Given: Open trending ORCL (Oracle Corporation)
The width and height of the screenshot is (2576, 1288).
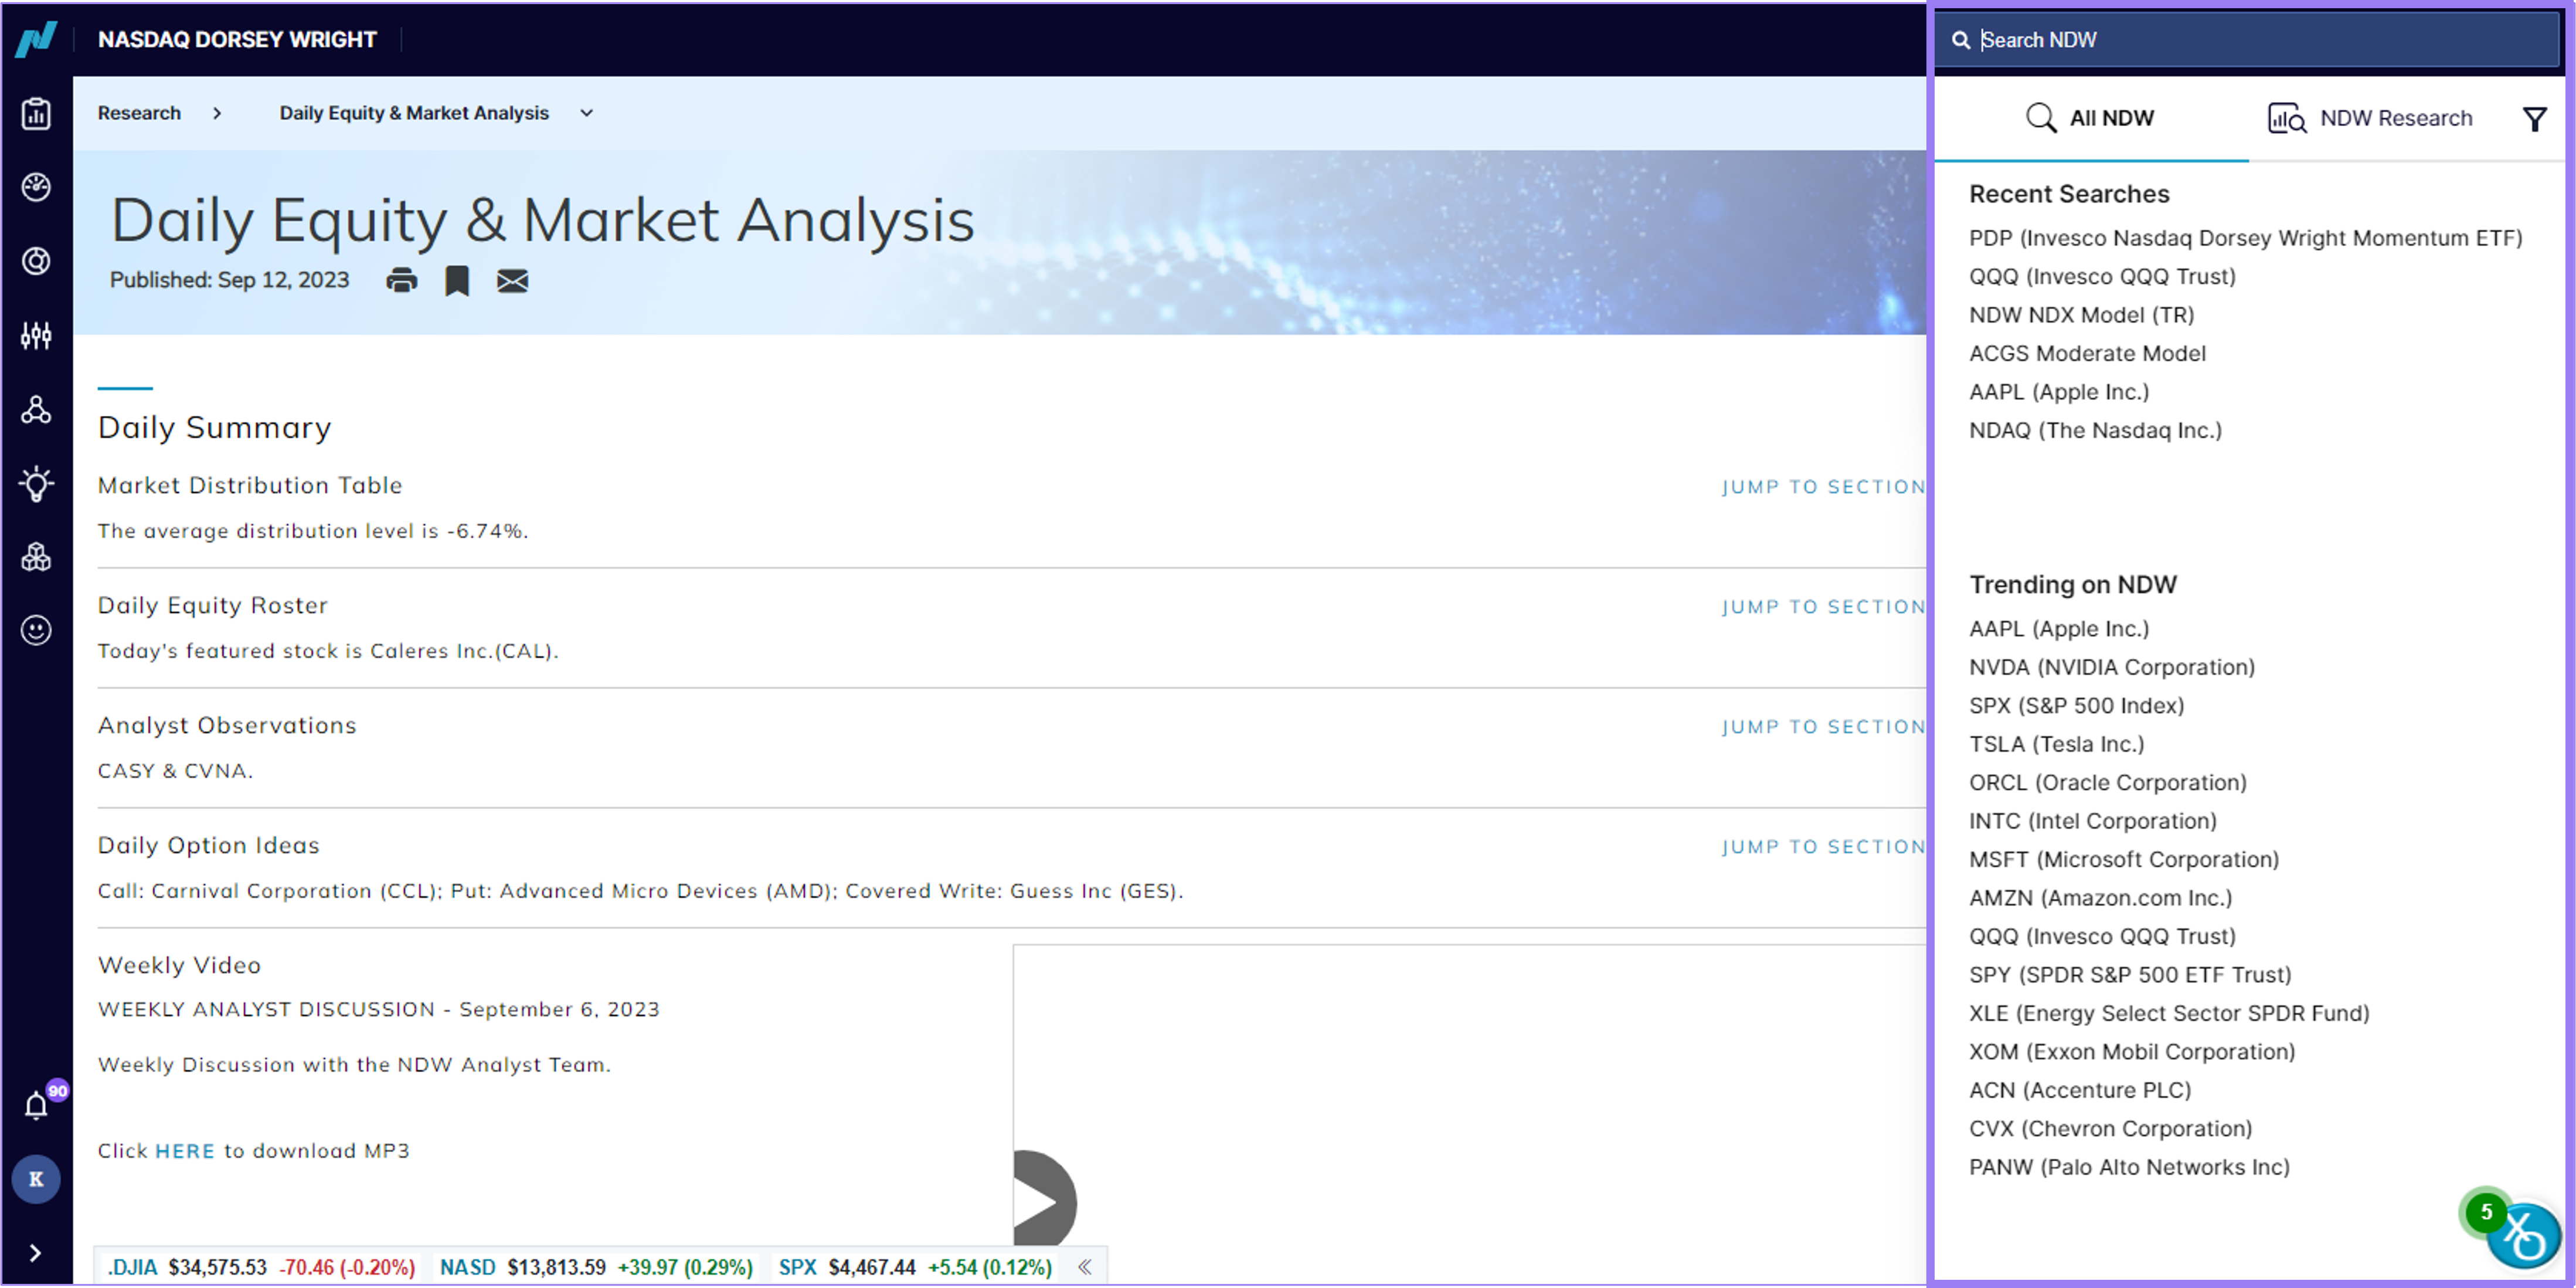Looking at the screenshot, I should [2108, 782].
